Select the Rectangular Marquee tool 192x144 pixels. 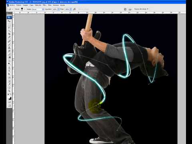click(9, 24)
